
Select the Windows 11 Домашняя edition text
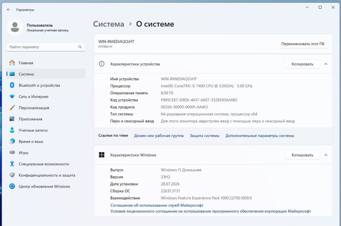click(181, 170)
